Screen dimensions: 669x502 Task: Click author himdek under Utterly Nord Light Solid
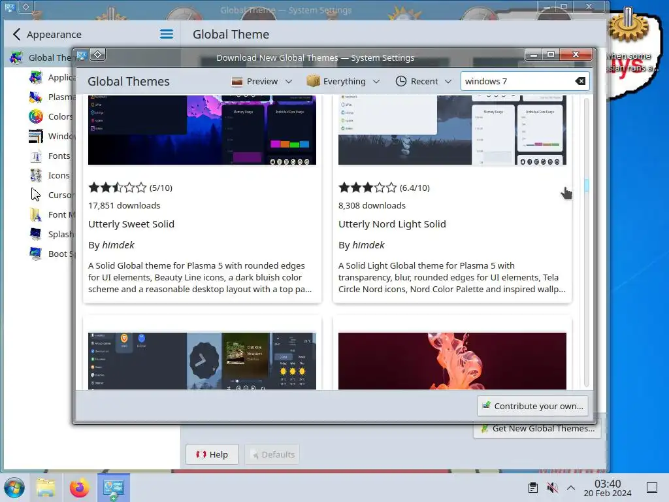(x=368, y=245)
